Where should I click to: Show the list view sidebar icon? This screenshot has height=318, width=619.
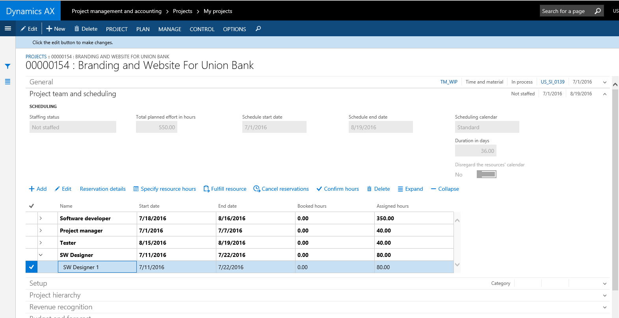pos(7,82)
